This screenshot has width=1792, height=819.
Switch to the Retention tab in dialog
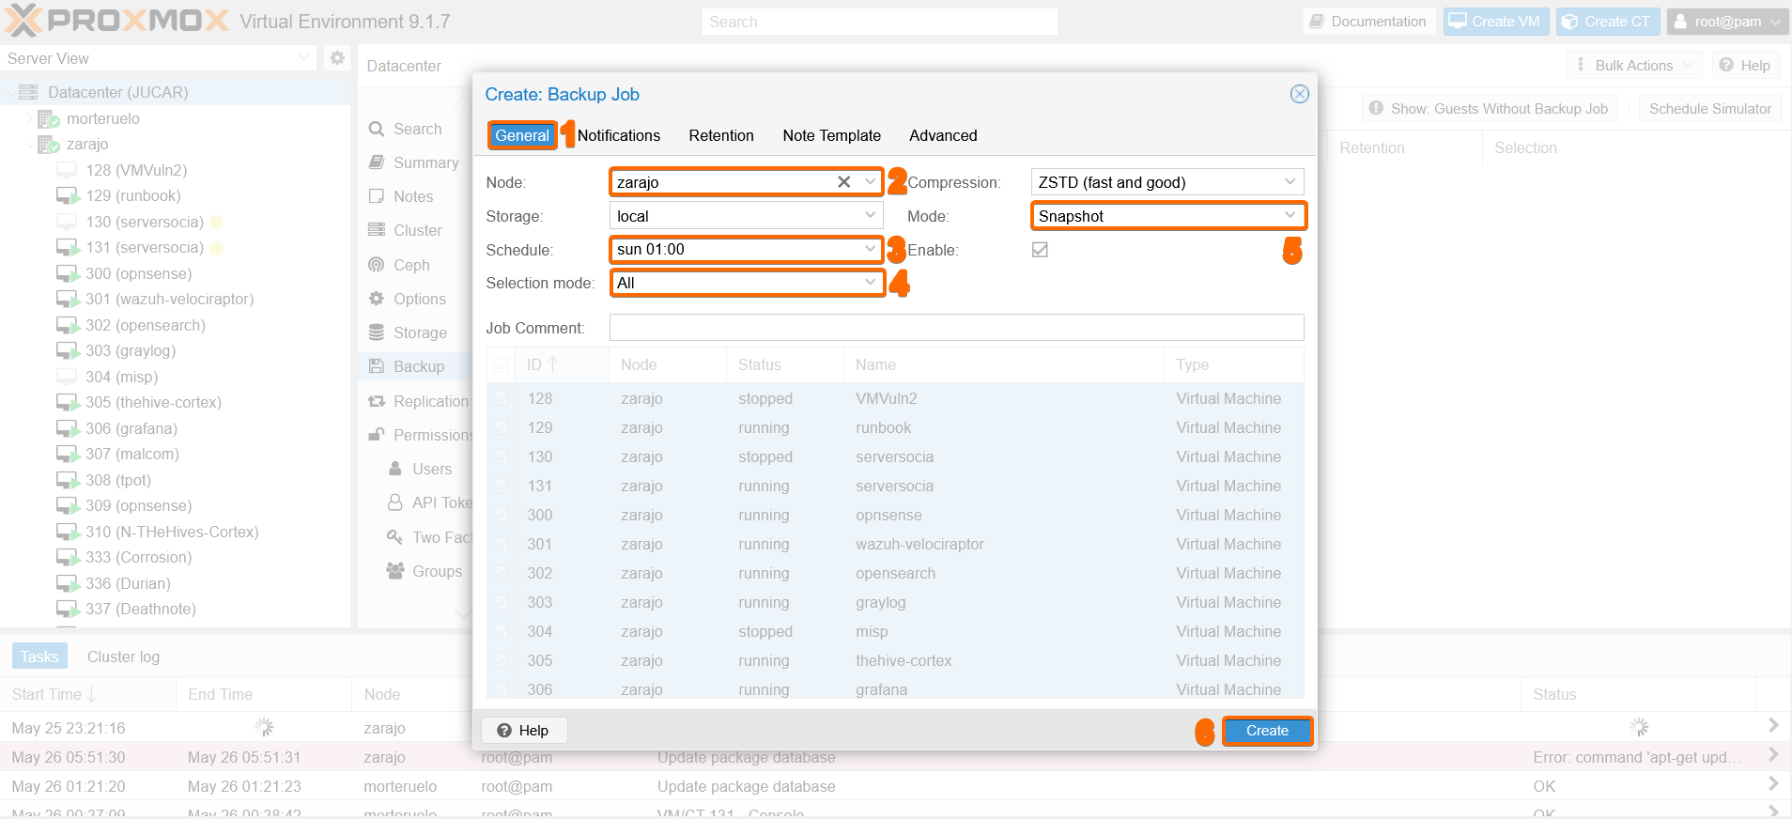pos(721,135)
